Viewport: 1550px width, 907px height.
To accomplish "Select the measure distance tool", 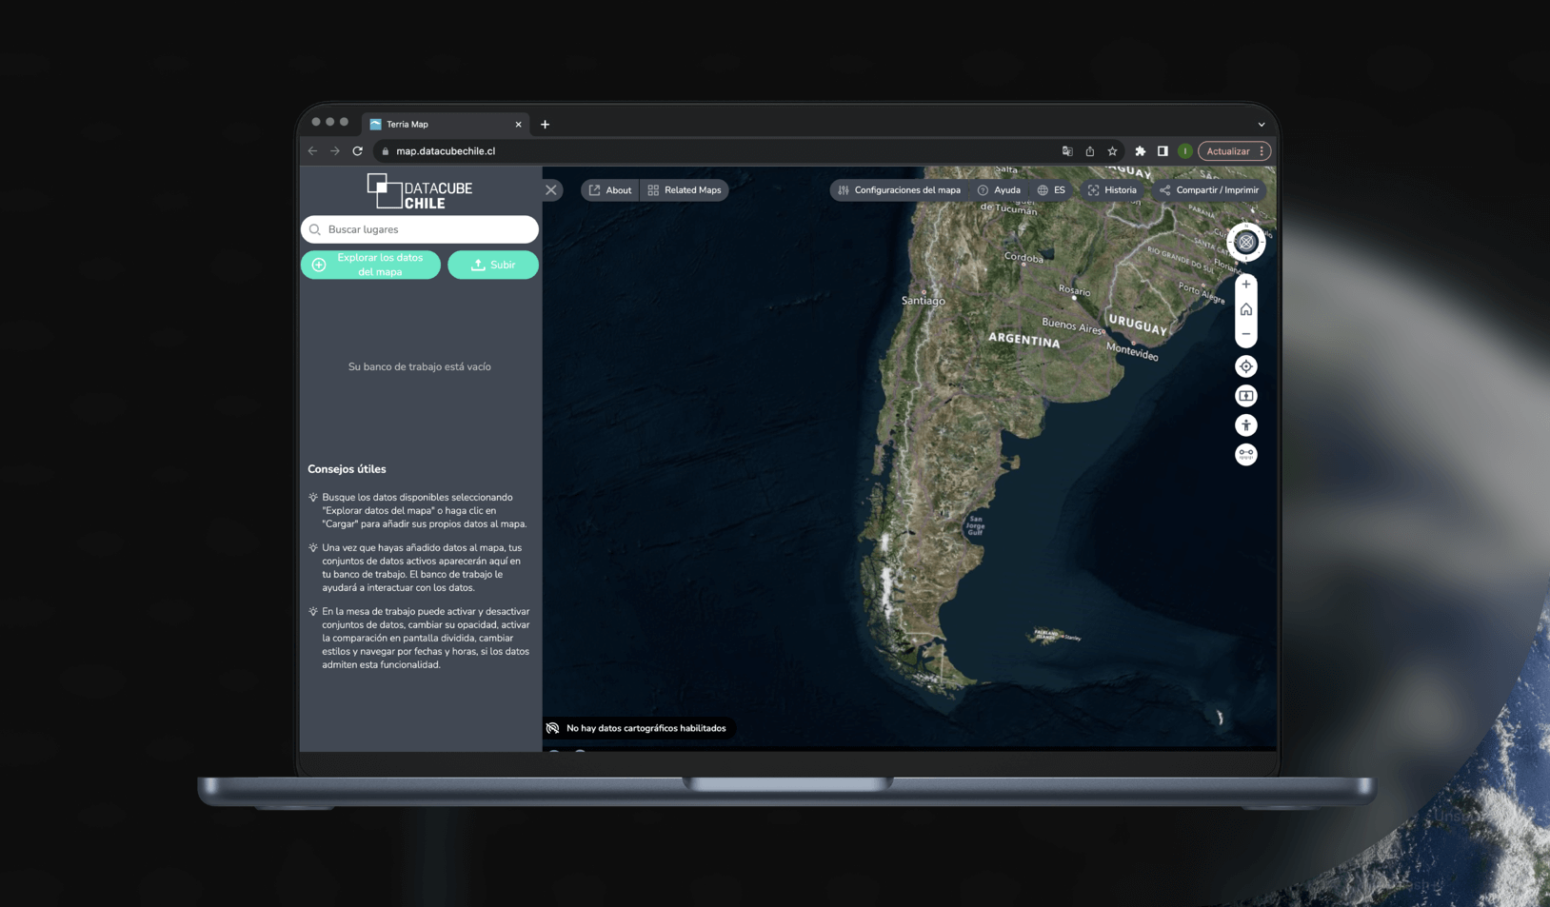I will pos(1245,455).
